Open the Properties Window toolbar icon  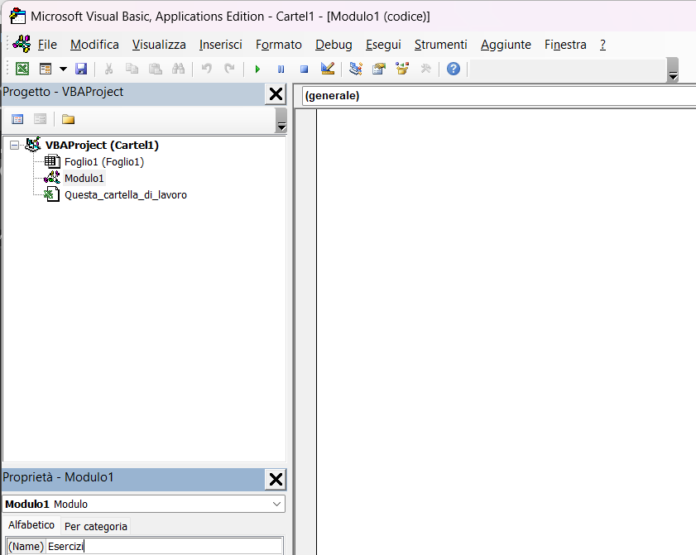coord(379,69)
